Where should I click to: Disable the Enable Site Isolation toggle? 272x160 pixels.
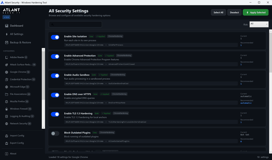(55, 37)
